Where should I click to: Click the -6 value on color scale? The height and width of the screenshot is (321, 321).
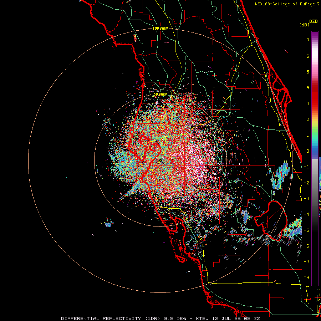point(306,246)
